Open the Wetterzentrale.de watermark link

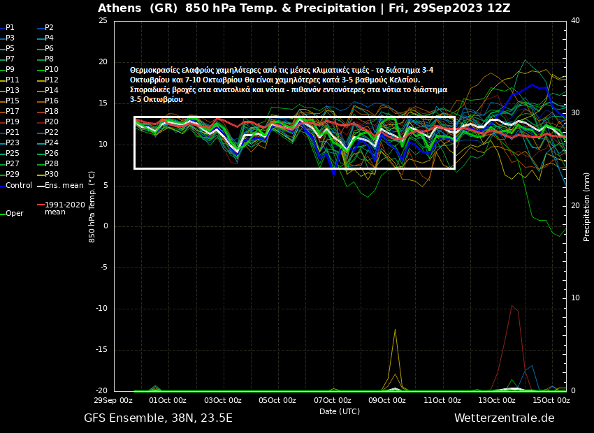(x=504, y=418)
